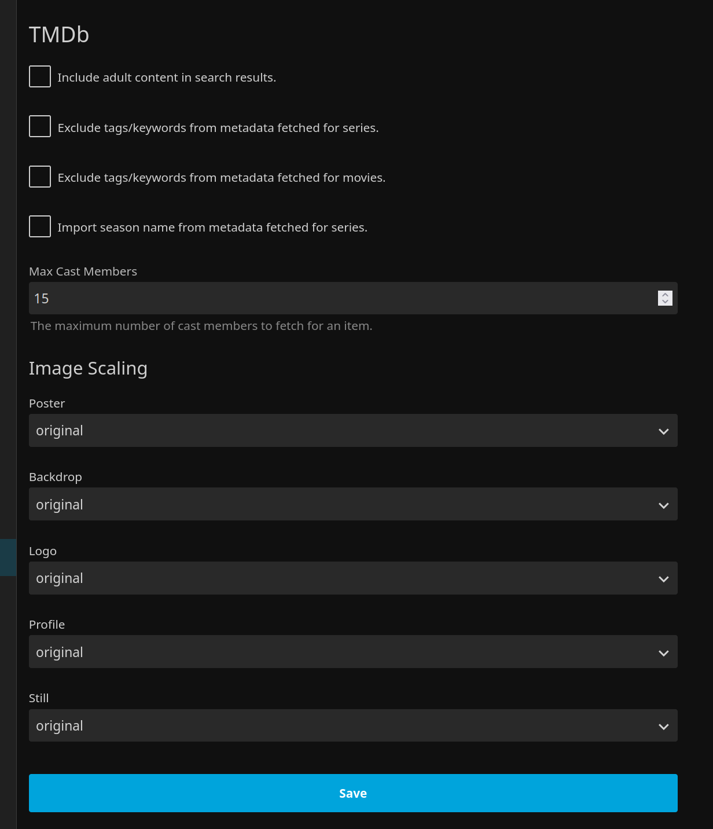The image size is (713, 829).
Task: Enable including adult content in search results
Action: (x=40, y=77)
